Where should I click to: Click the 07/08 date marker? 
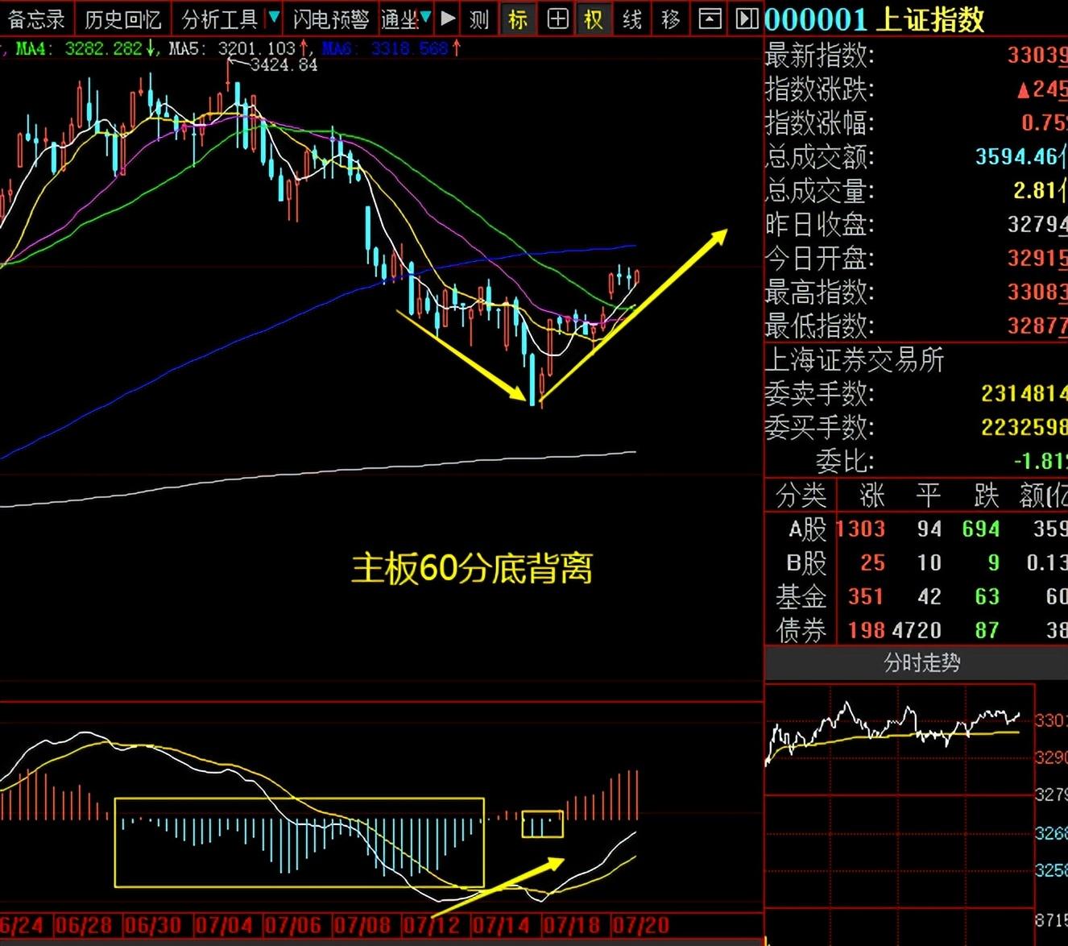[362, 925]
